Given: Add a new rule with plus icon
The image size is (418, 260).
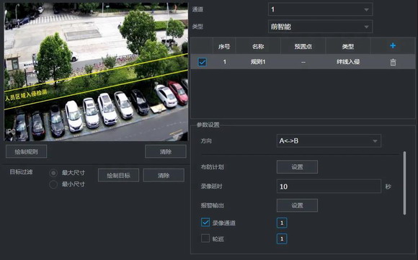Looking at the screenshot, I should (393, 46).
